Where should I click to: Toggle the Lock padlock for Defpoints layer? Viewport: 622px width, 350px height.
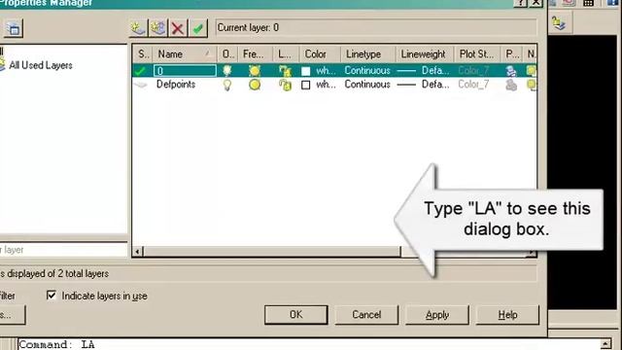[x=285, y=85]
